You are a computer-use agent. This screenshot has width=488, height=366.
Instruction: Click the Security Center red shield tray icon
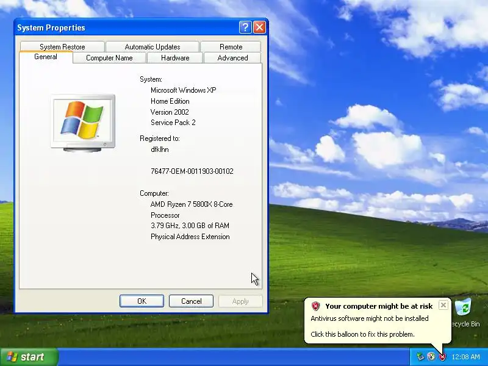tap(442, 357)
